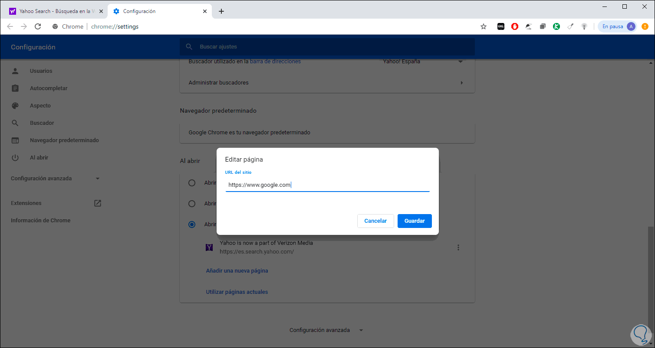Open Aspecto in the settings sidebar
This screenshot has height=348, width=655.
point(40,106)
